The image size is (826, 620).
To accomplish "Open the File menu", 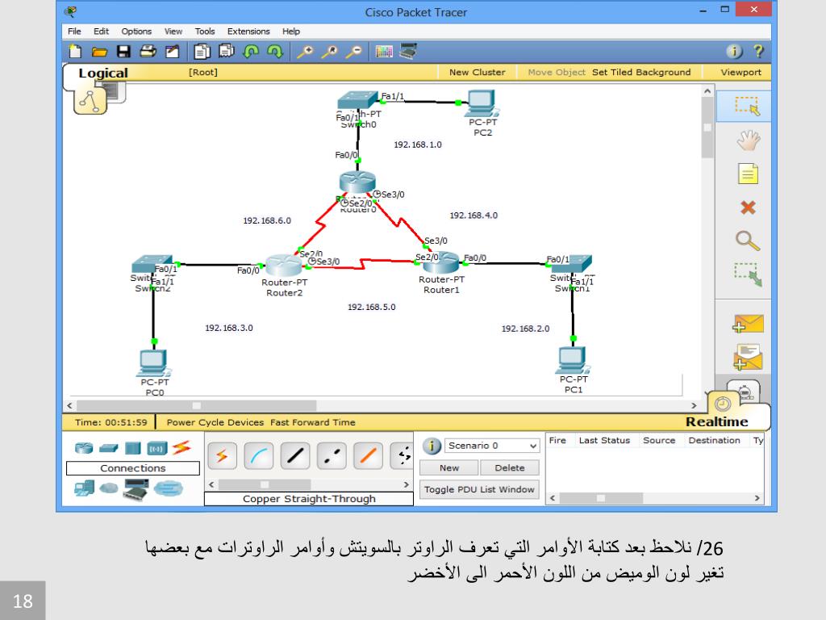I will [74, 31].
